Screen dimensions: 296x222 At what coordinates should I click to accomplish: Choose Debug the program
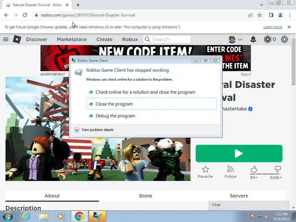click(x=151, y=116)
